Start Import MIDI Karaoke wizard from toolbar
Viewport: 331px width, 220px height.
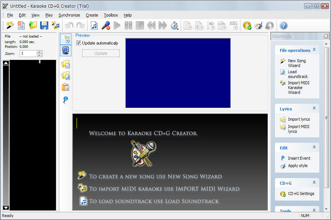pyautogui.click(x=56, y=25)
